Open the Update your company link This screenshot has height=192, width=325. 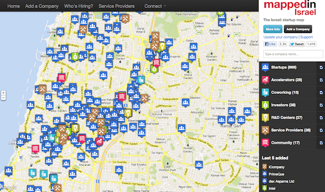[280, 37]
